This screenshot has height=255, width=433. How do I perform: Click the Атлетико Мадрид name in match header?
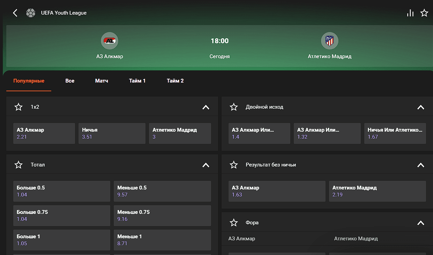pos(330,56)
